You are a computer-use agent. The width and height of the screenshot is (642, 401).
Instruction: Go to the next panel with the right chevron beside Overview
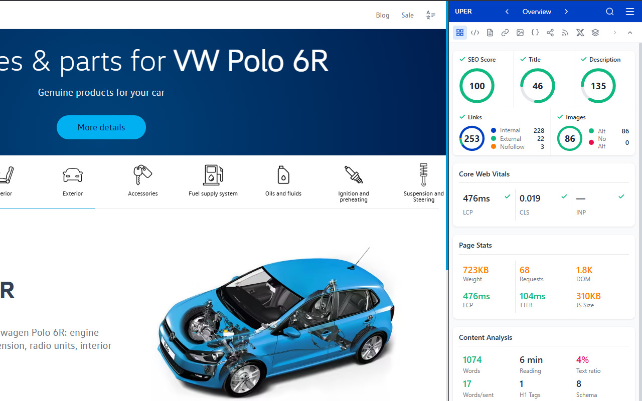[x=566, y=12]
